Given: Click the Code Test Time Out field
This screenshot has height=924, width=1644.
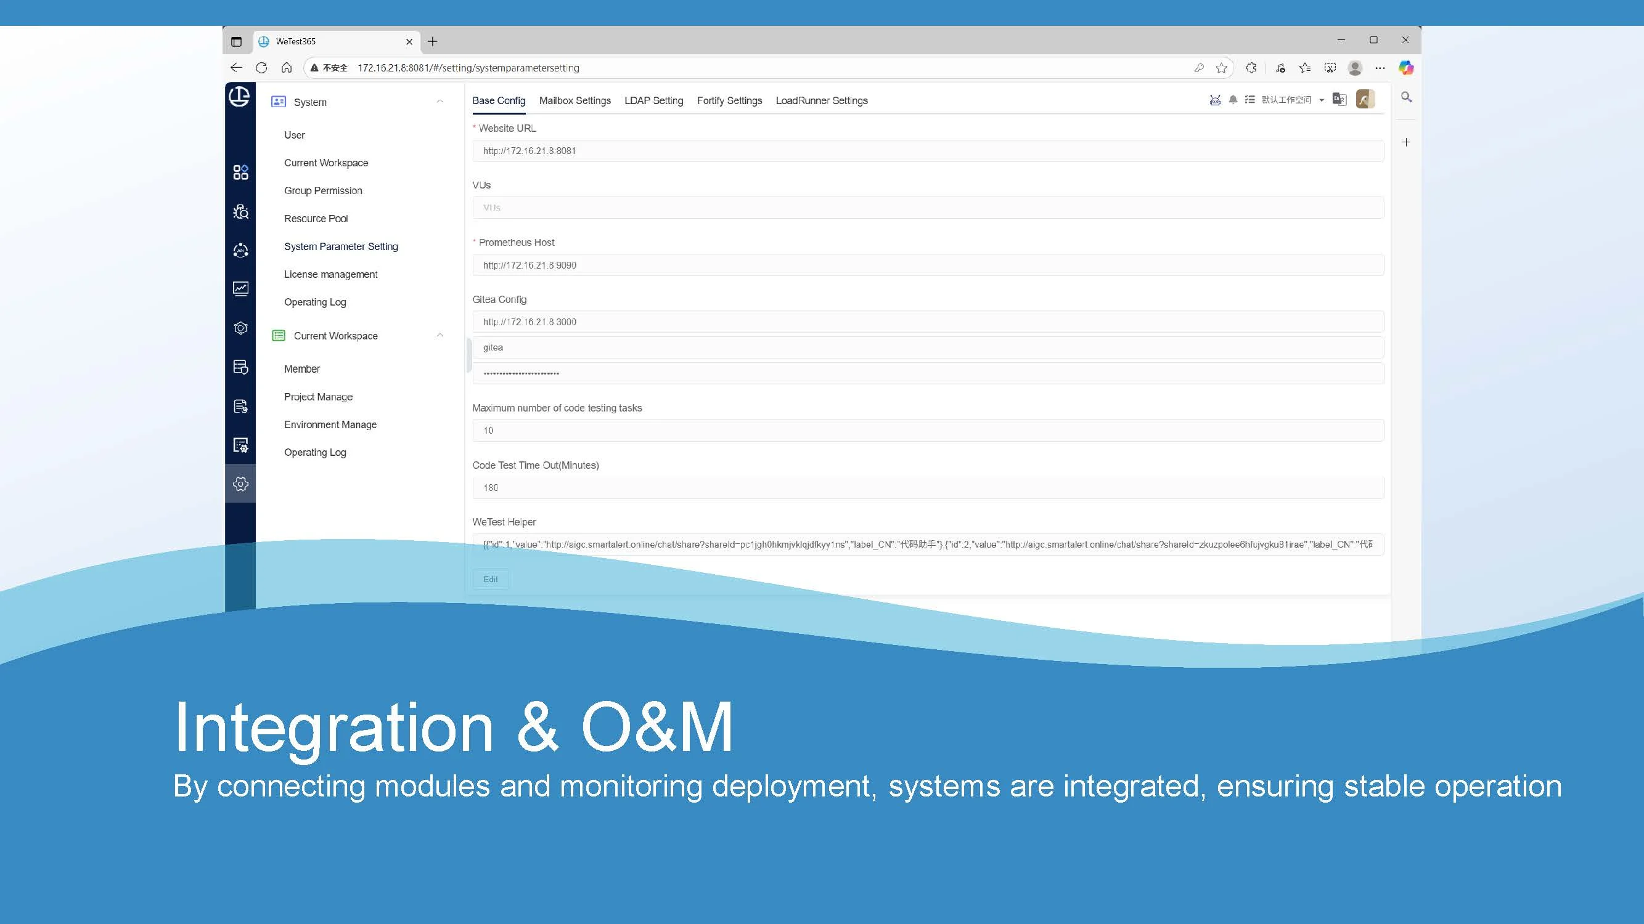Looking at the screenshot, I should [x=928, y=488].
